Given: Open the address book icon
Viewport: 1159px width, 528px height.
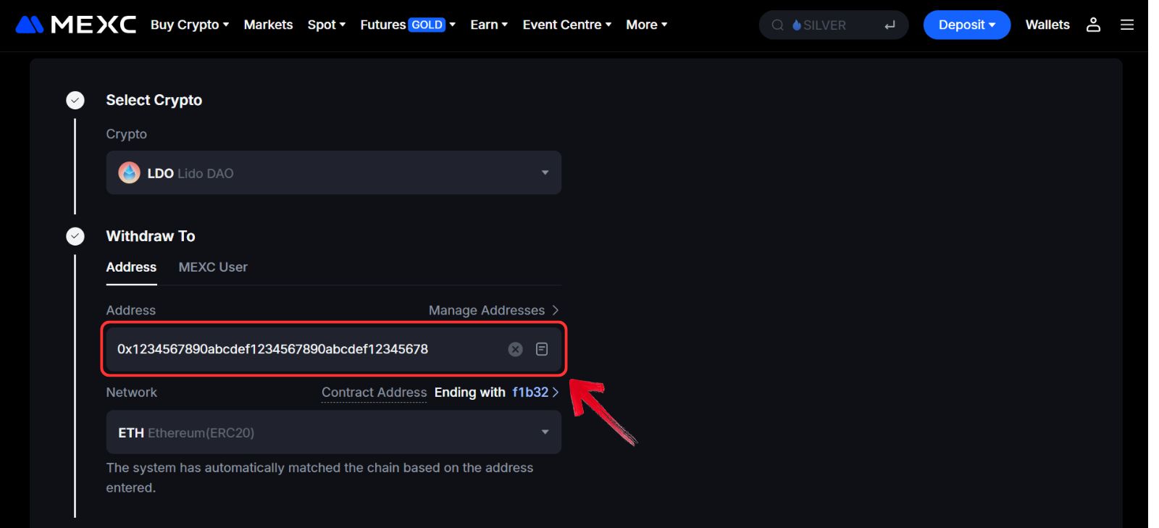Looking at the screenshot, I should pos(542,349).
